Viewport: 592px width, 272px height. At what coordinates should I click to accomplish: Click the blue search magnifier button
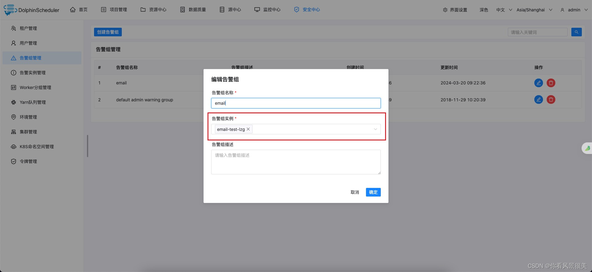[576, 32]
